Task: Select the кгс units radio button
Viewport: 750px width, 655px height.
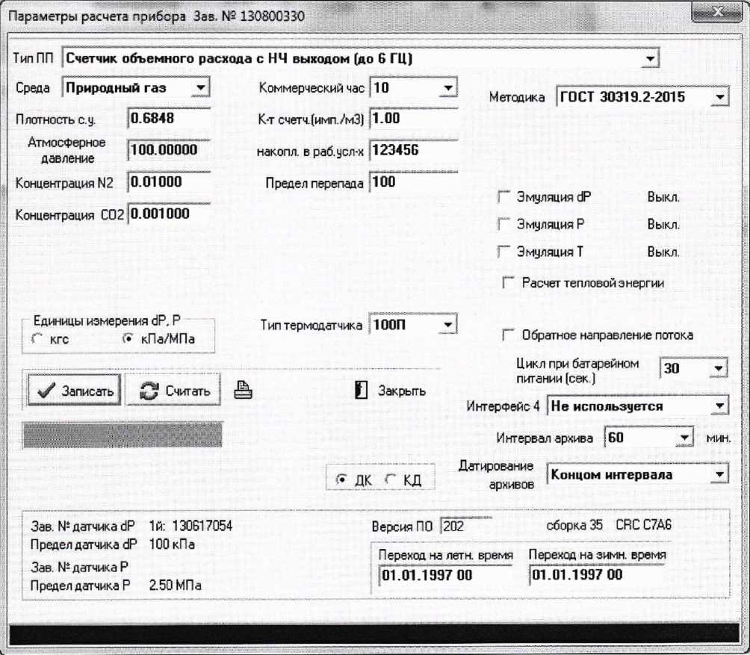Action: (x=37, y=339)
